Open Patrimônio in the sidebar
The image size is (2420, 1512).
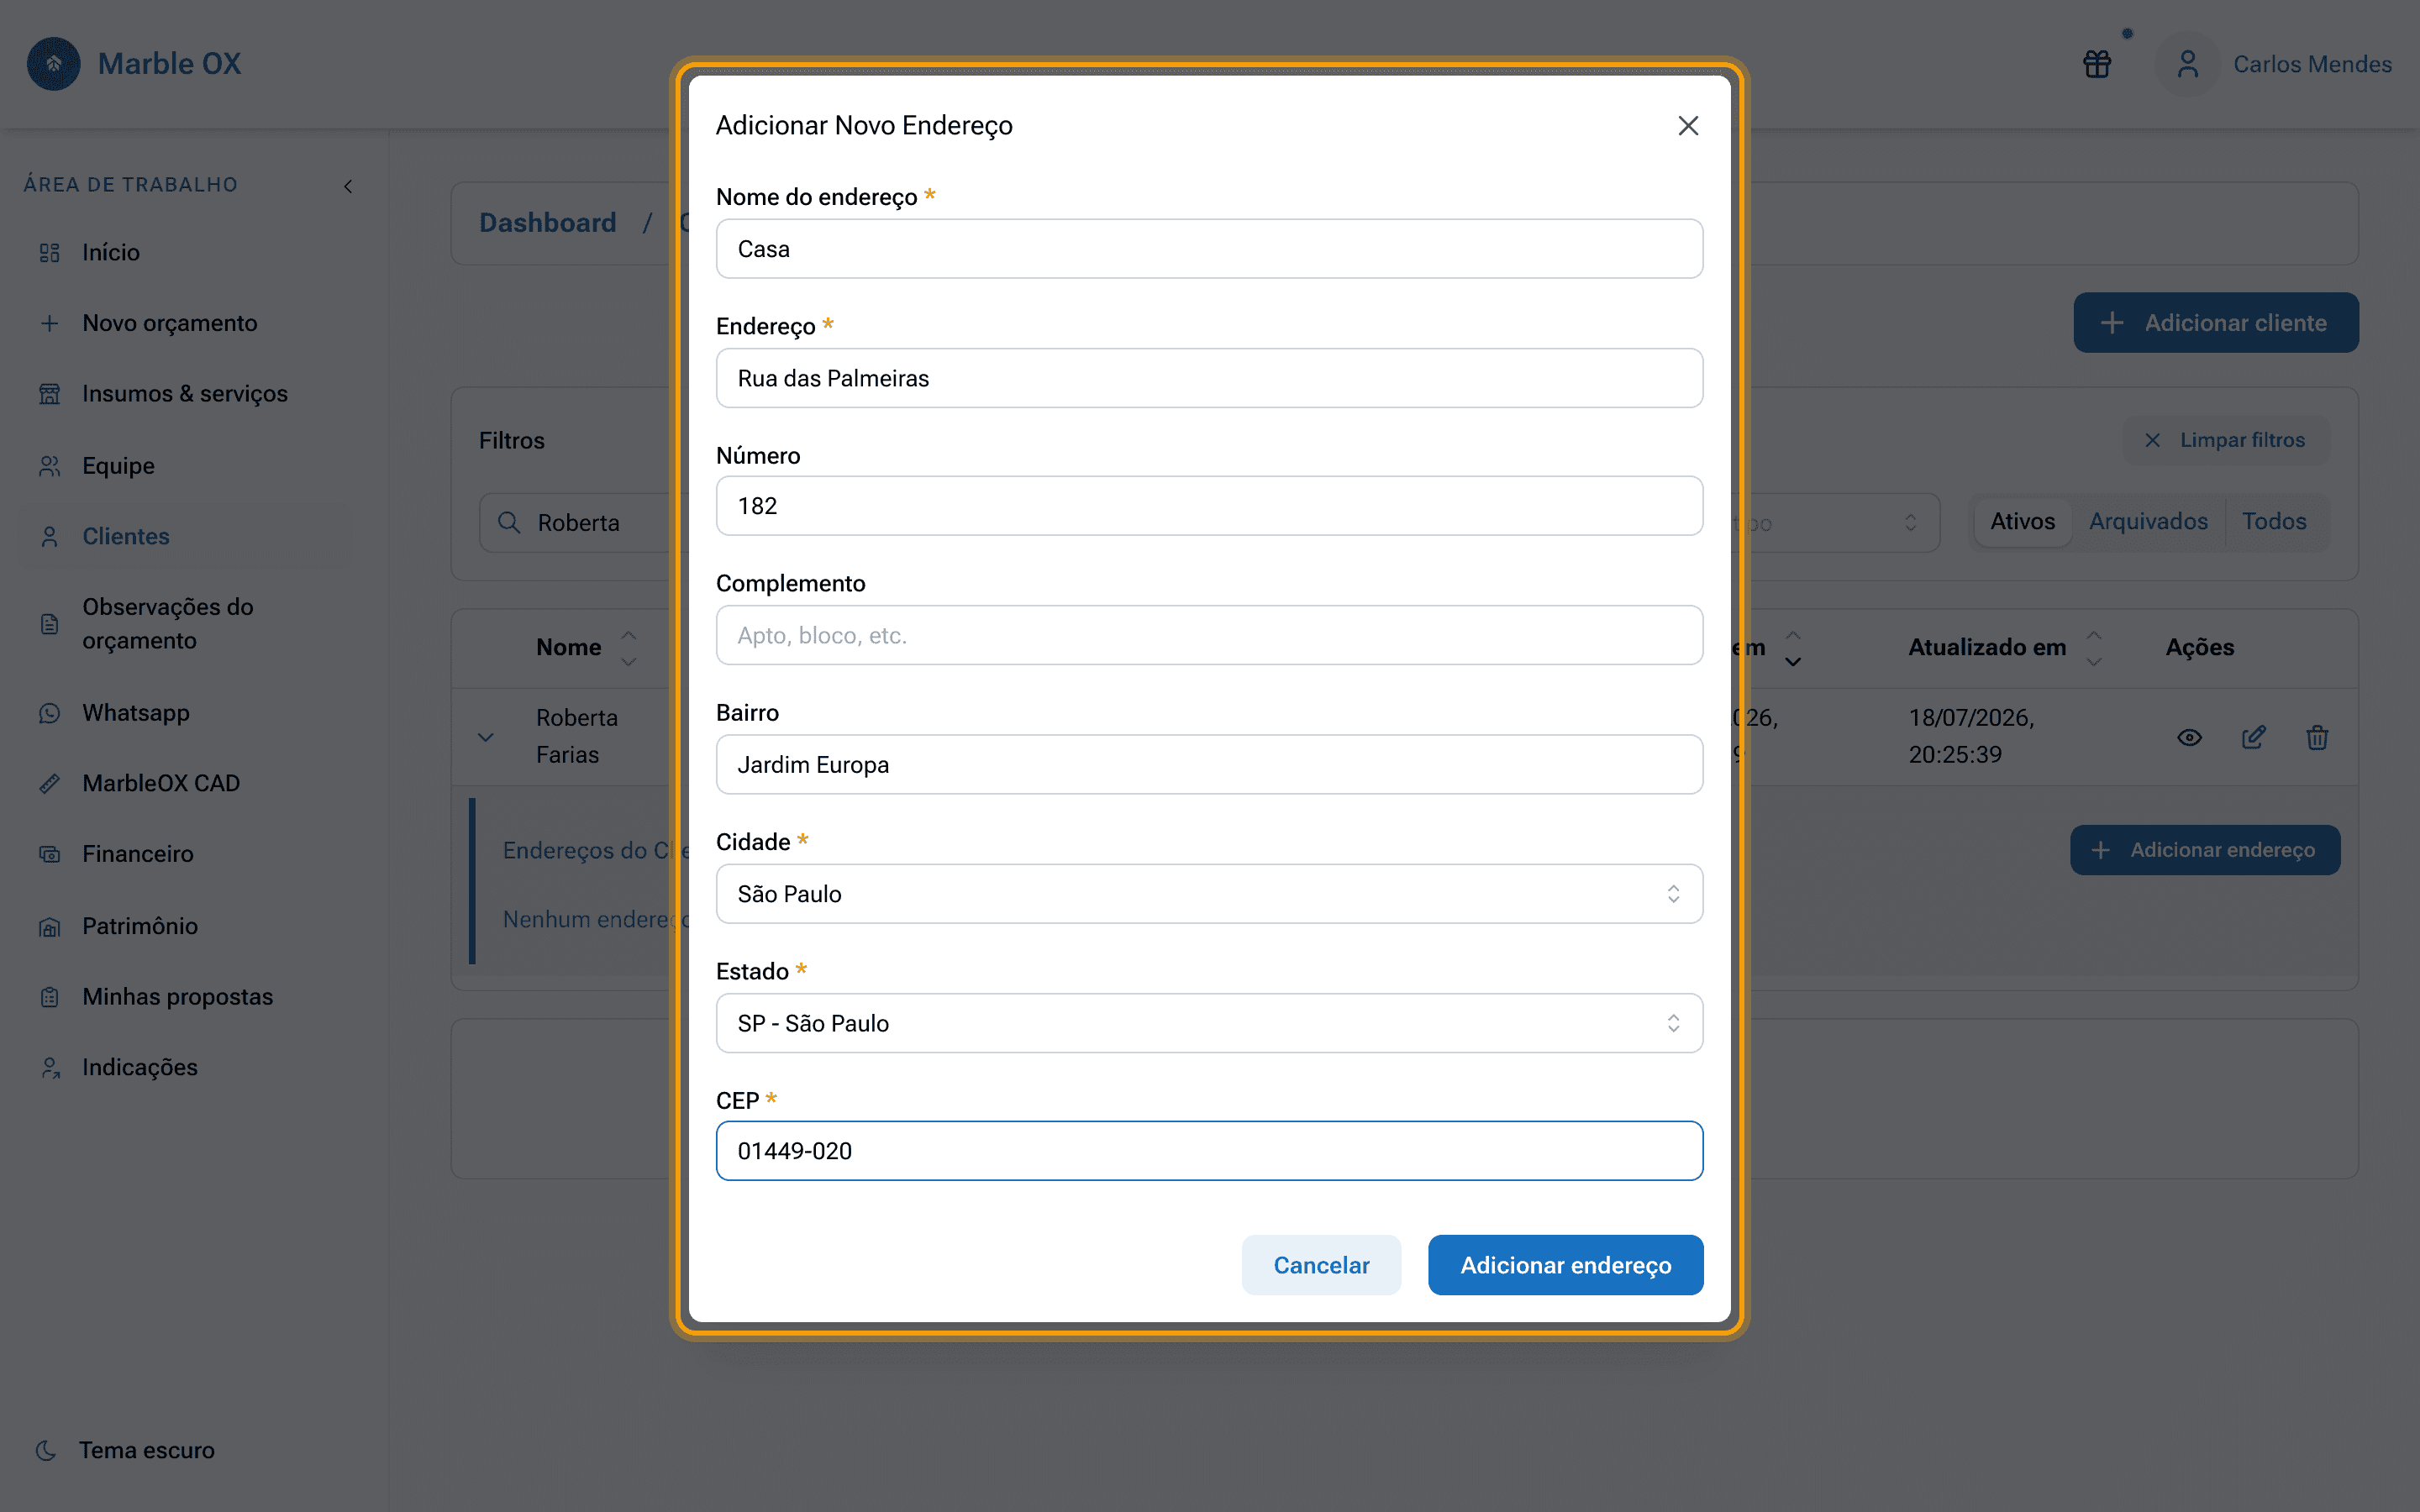(193, 927)
